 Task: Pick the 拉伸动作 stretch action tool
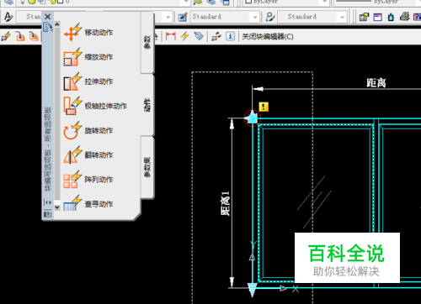click(88, 81)
